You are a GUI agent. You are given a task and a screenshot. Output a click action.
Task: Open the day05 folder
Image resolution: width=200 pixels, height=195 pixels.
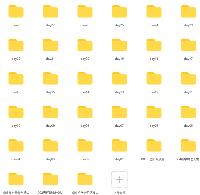coord(188,112)
